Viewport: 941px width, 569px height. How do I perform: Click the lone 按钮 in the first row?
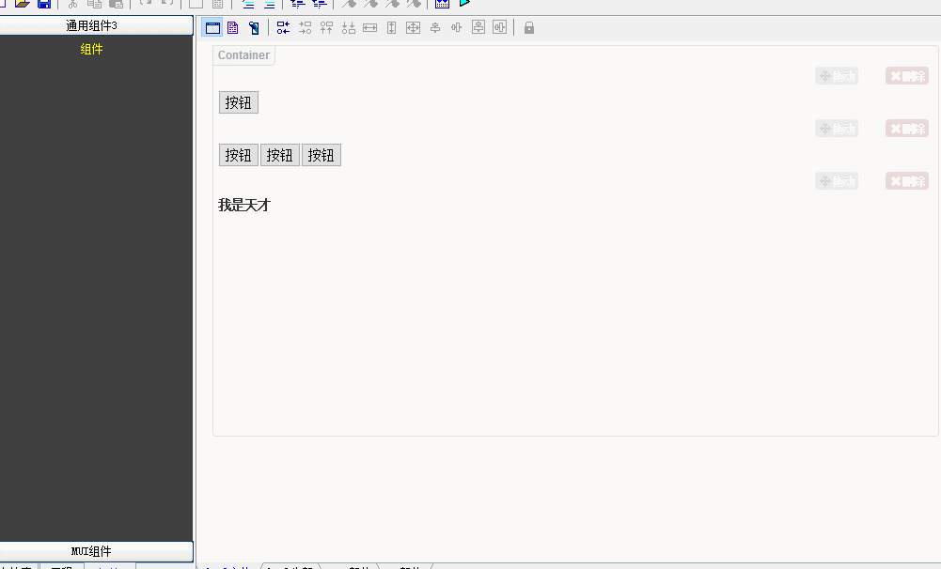pyautogui.click(x=238, y=102)
